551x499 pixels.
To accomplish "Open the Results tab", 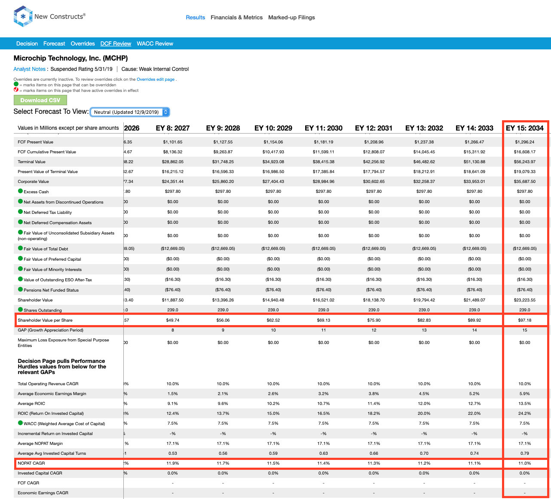I will [196, 18].
